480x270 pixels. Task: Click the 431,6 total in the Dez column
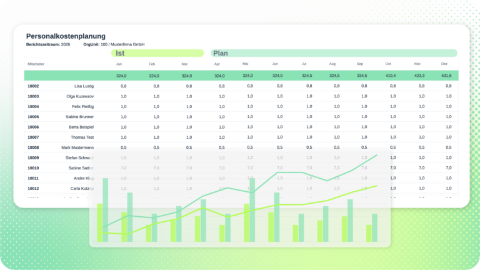click(x=446, y=76)
